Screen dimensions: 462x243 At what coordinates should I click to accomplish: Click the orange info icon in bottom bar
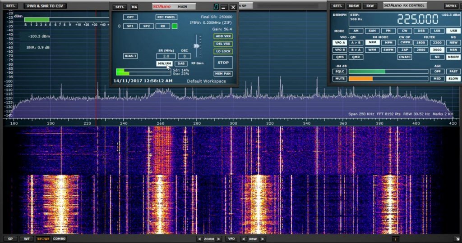coord(396,239)
